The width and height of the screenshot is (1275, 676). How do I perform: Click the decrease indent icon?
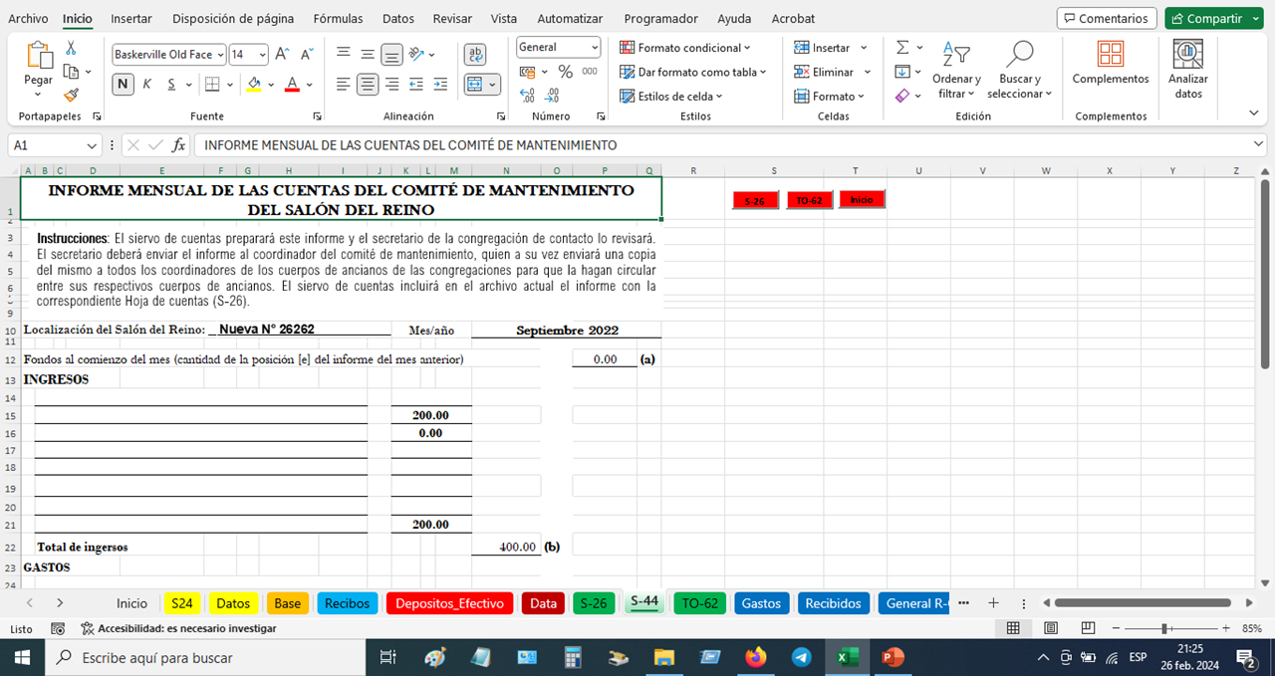pos(417,85)
